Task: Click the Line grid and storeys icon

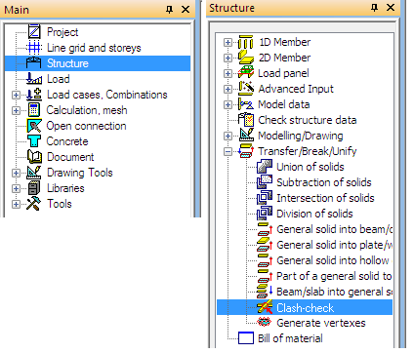Action: [34, 48]
